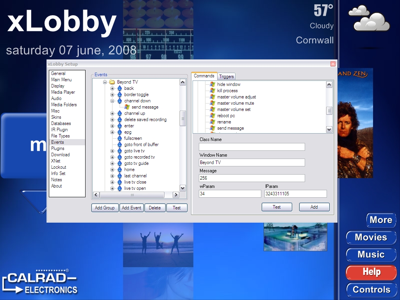Click the Events tree horizontal scrollbar thumb
The image size is (400, 300).
tap(132, 195)
